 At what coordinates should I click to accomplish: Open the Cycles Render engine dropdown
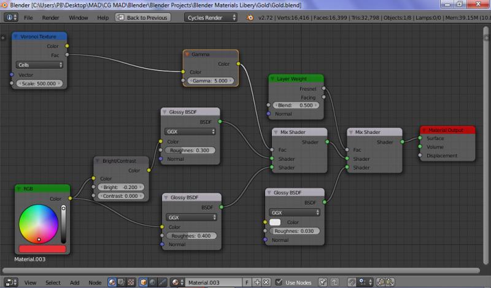pos(211,18)
